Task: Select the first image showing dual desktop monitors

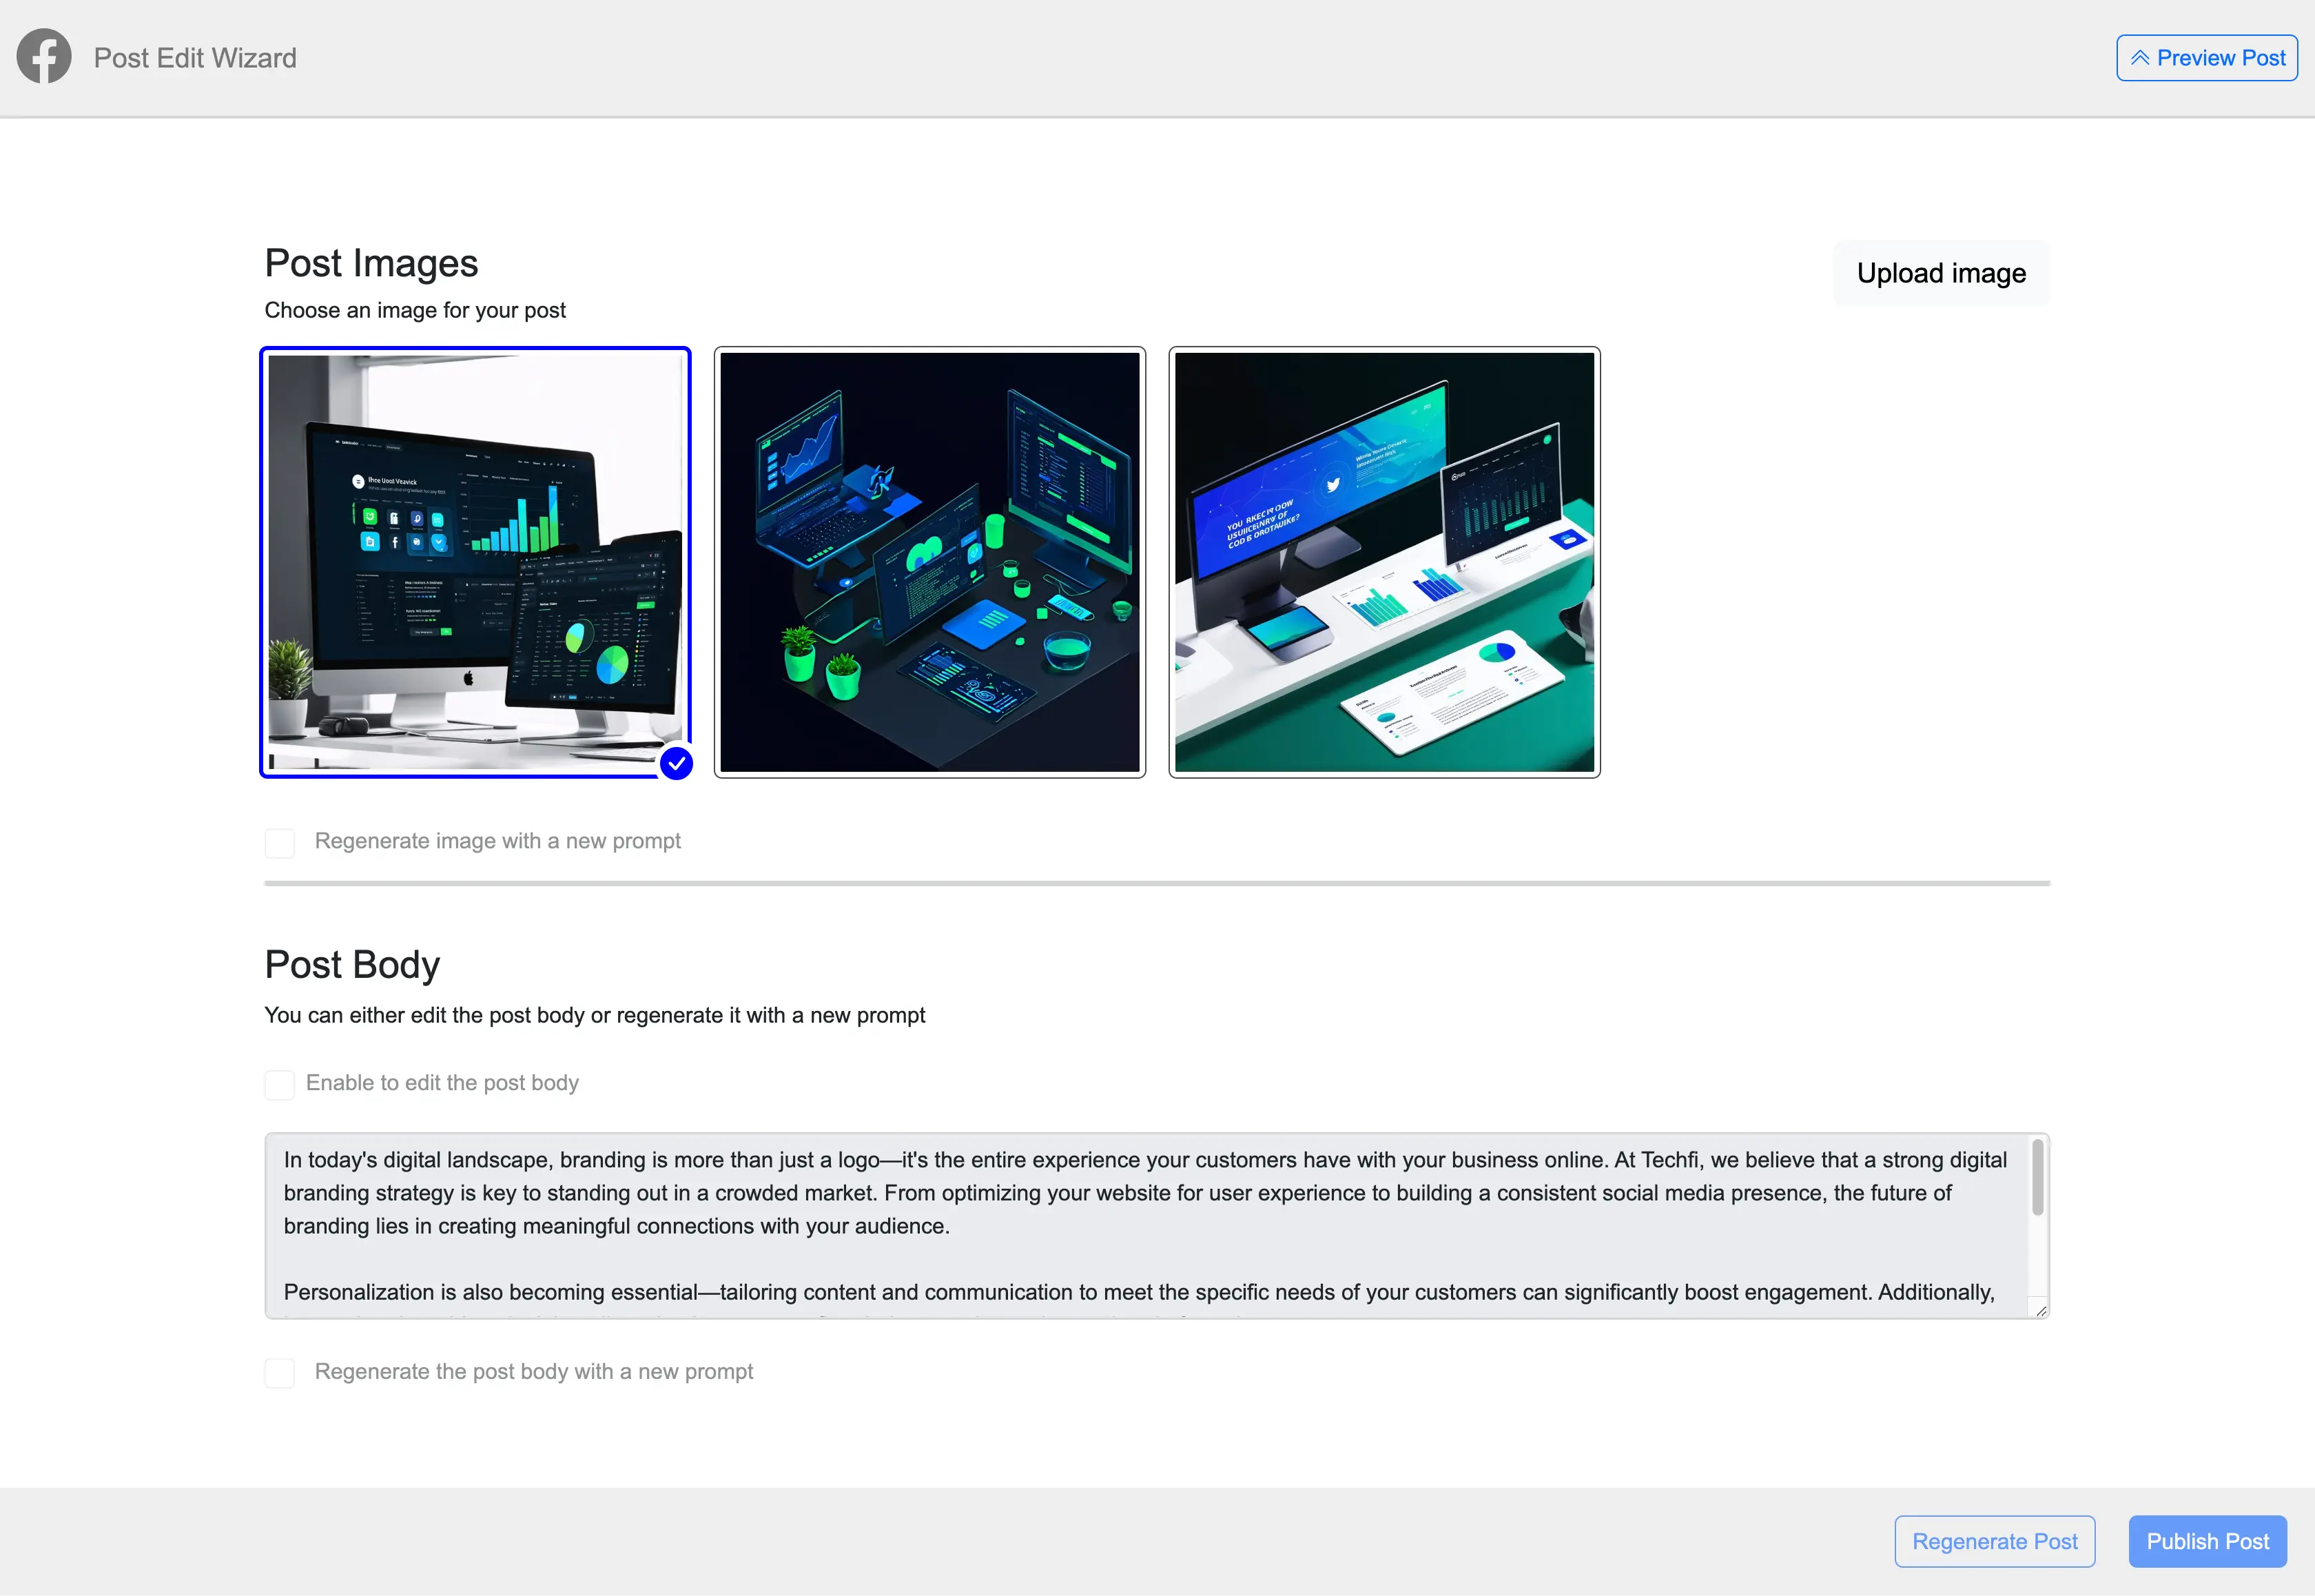Action: pos(475,561)
